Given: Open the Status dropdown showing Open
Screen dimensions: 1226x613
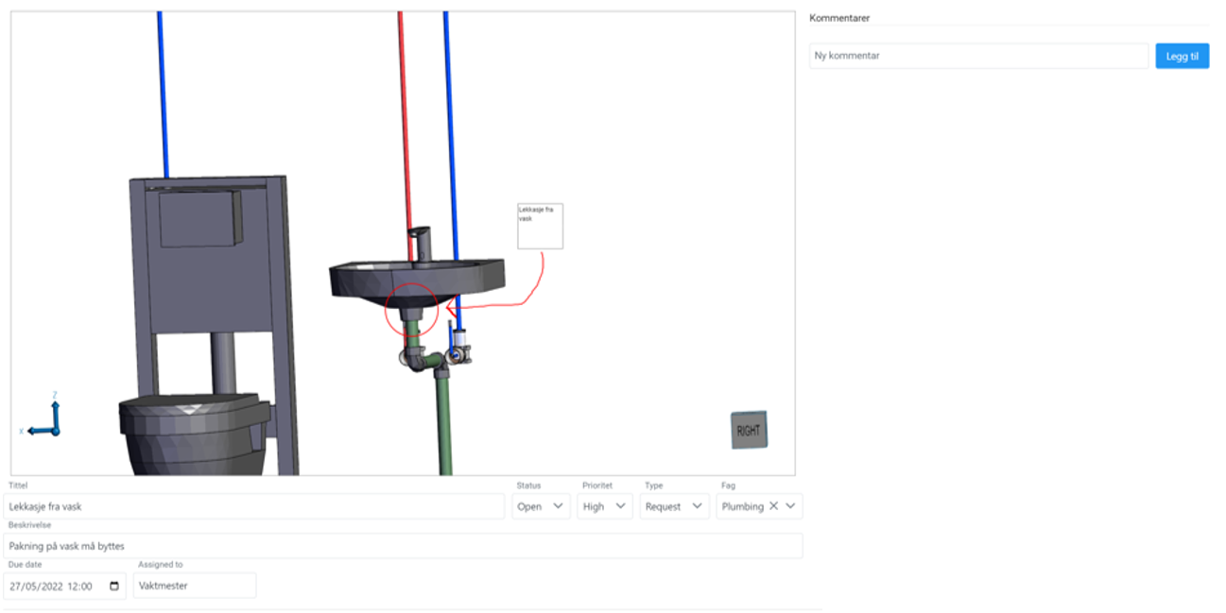Looking at the screenshot, I should point(541,506).
